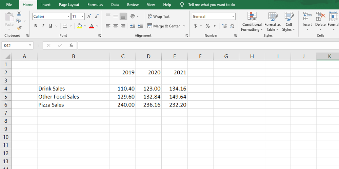Click Decrease Indent icon

pyautogui.click(x=133, y=26)
